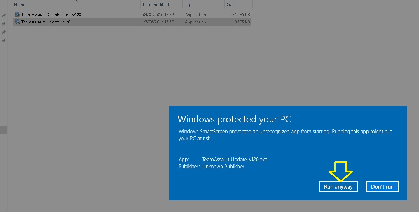Click the fourth pin icon in sidebar

click(4, 41)
